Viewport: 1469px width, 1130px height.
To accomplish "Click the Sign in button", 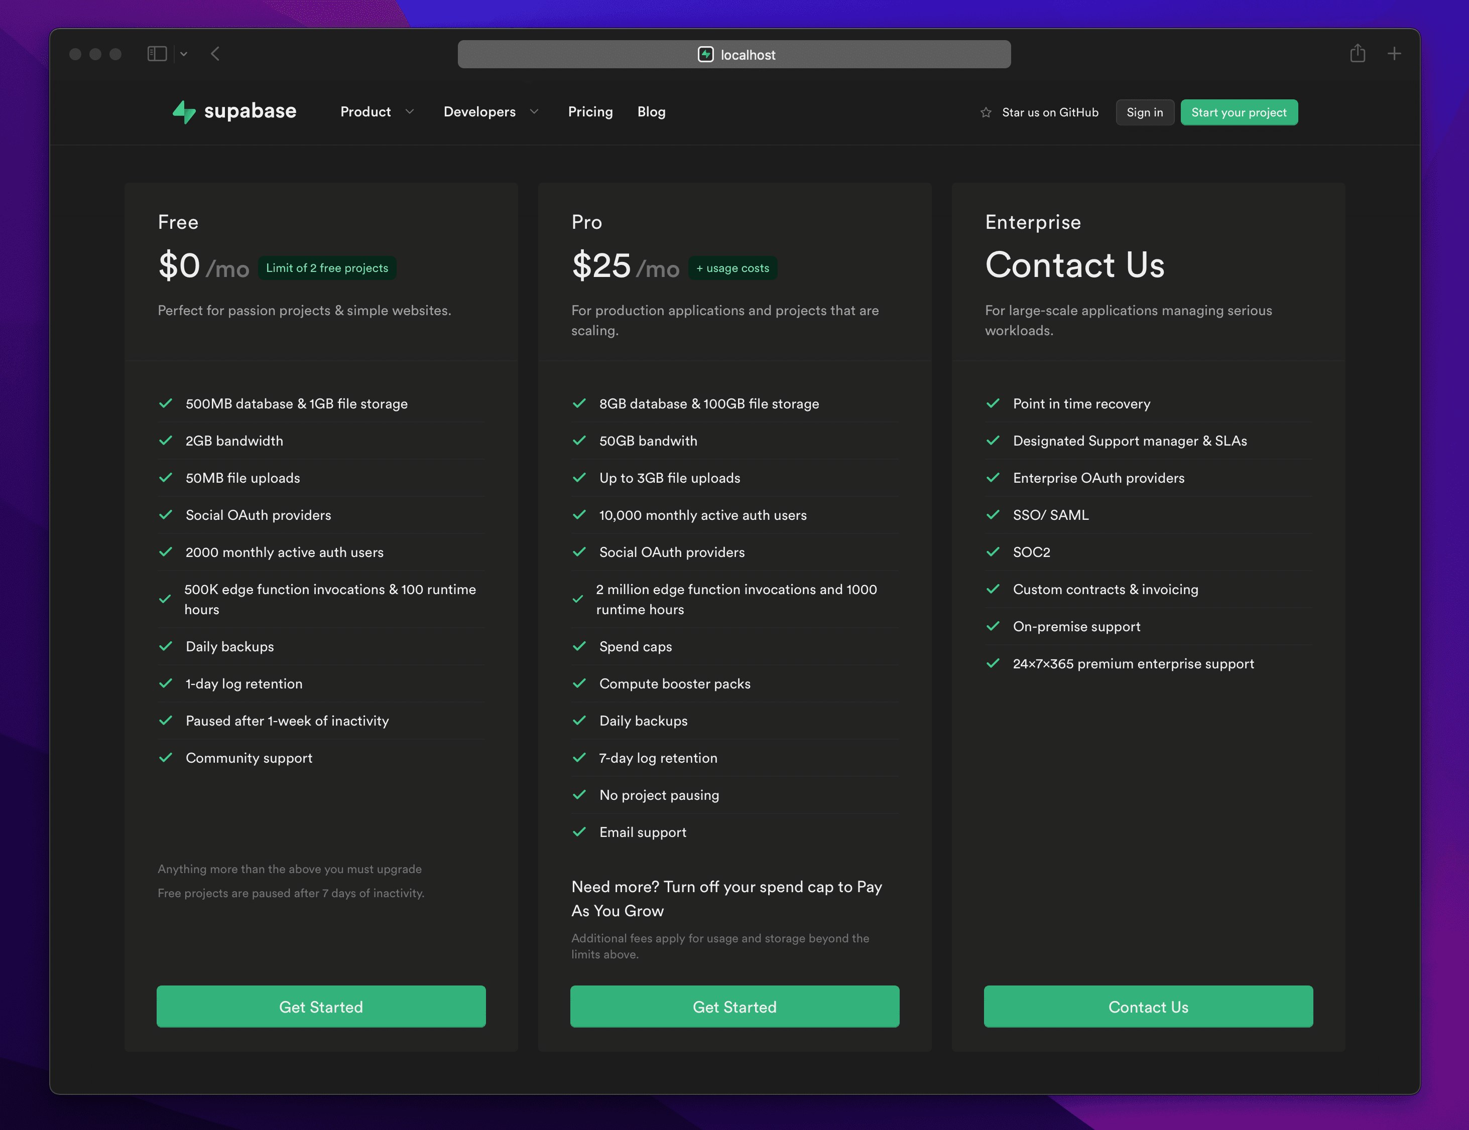I will pyautogui.click(x=1144, y=112).
